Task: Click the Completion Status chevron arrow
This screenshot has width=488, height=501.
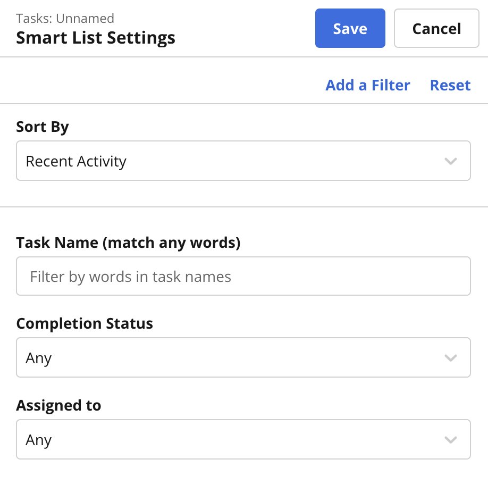Action: [451, 358]
